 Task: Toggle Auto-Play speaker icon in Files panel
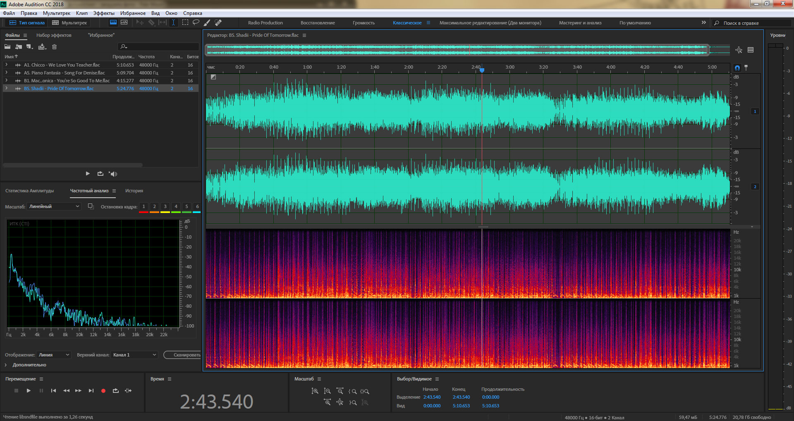(x=113, y=174)
